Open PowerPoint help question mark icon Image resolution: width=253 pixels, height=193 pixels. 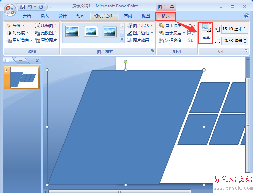tap(246, 16)
